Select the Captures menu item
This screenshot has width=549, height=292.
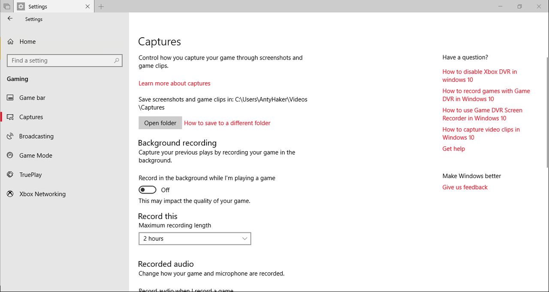click(31, 117)
